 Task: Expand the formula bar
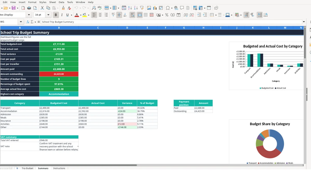click(x=304, y=22)
